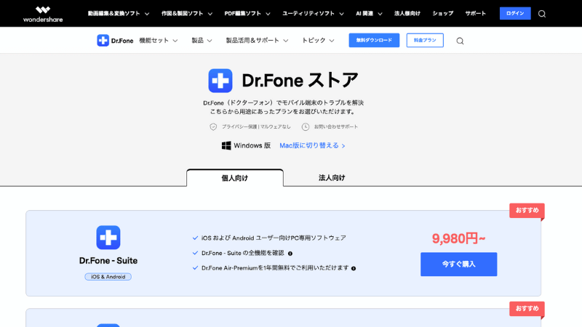Click the ログイン button

click(515, 13)
